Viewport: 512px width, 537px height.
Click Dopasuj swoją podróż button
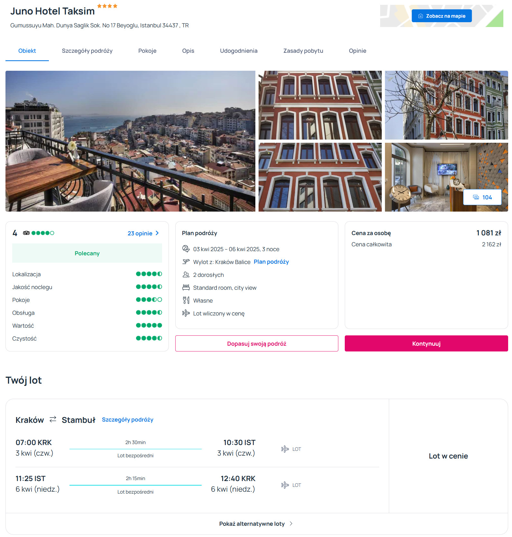pos(257,344)
